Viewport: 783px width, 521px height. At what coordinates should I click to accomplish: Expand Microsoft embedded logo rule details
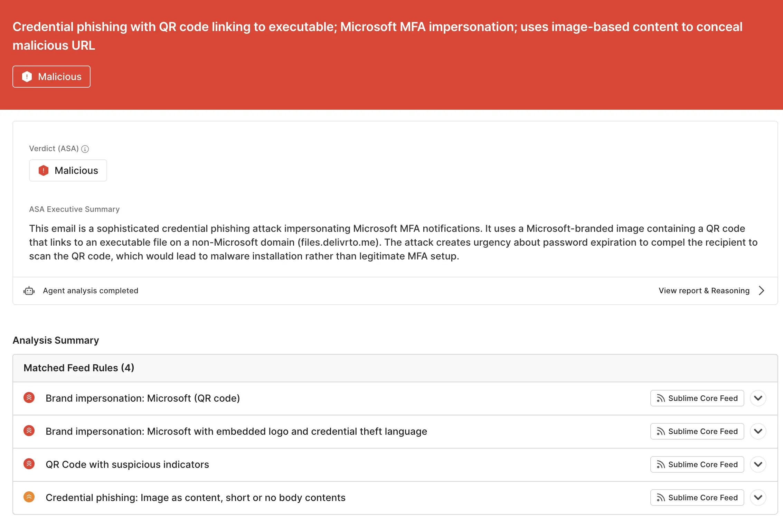coord(758,431)
